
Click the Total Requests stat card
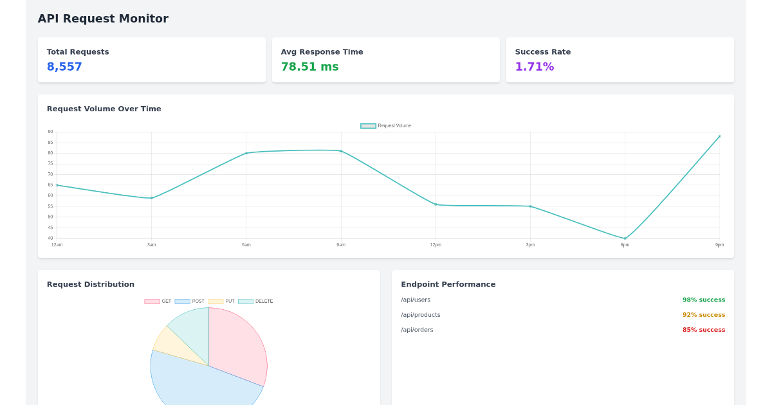click(152, 60)
